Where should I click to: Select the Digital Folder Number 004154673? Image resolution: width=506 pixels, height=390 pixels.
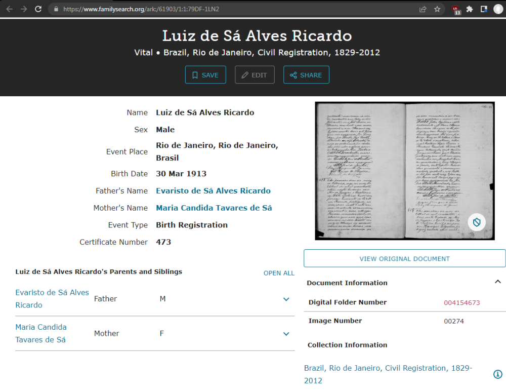(x=462, y=302)
